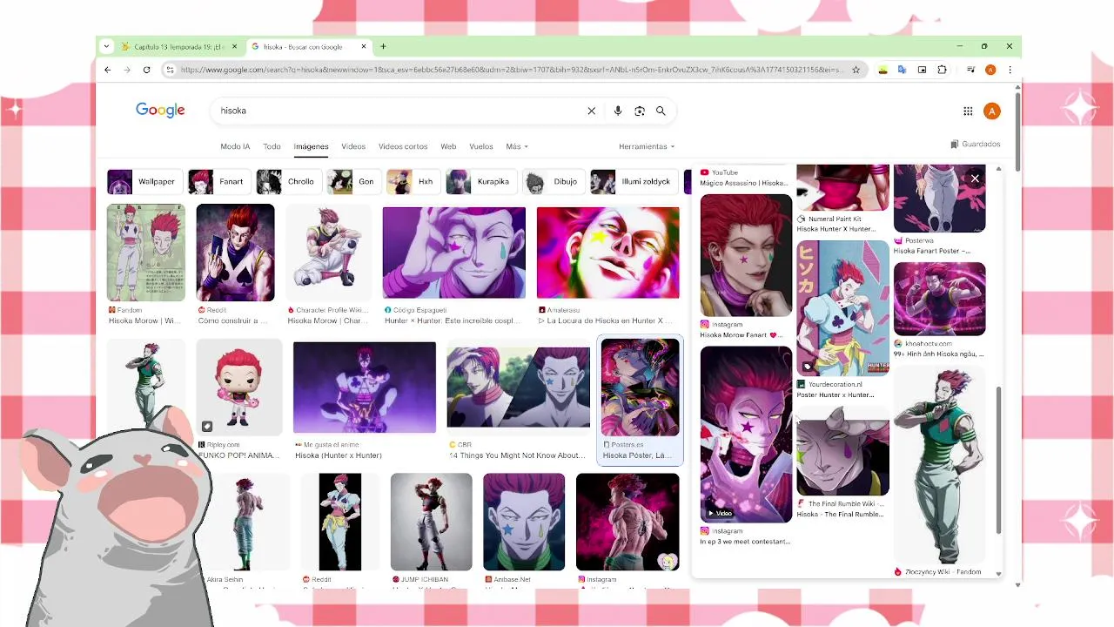Image resolution: width=1114 pixels, height=627 pixels.
Task: Open the khoahoctv.com image in side panel
Action: 939,299
